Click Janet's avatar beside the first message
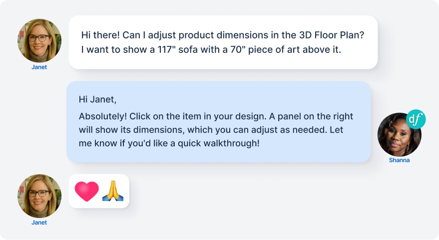 (x=39, y=41)
